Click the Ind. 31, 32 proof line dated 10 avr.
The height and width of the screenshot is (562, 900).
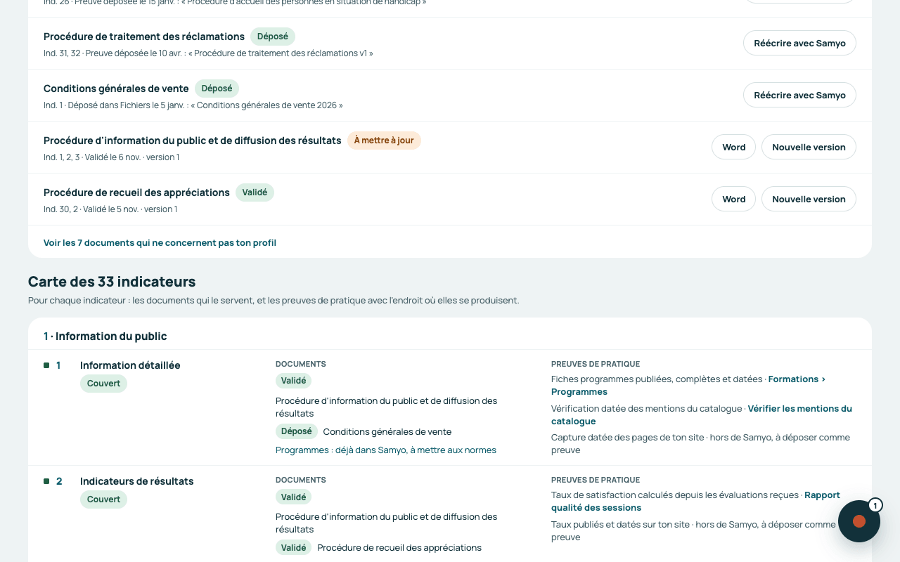(208, 53)
